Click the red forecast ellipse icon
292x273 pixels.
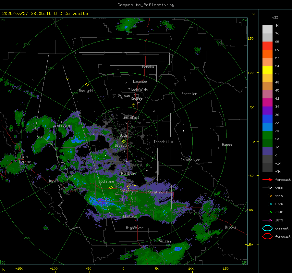pos(267,236)
